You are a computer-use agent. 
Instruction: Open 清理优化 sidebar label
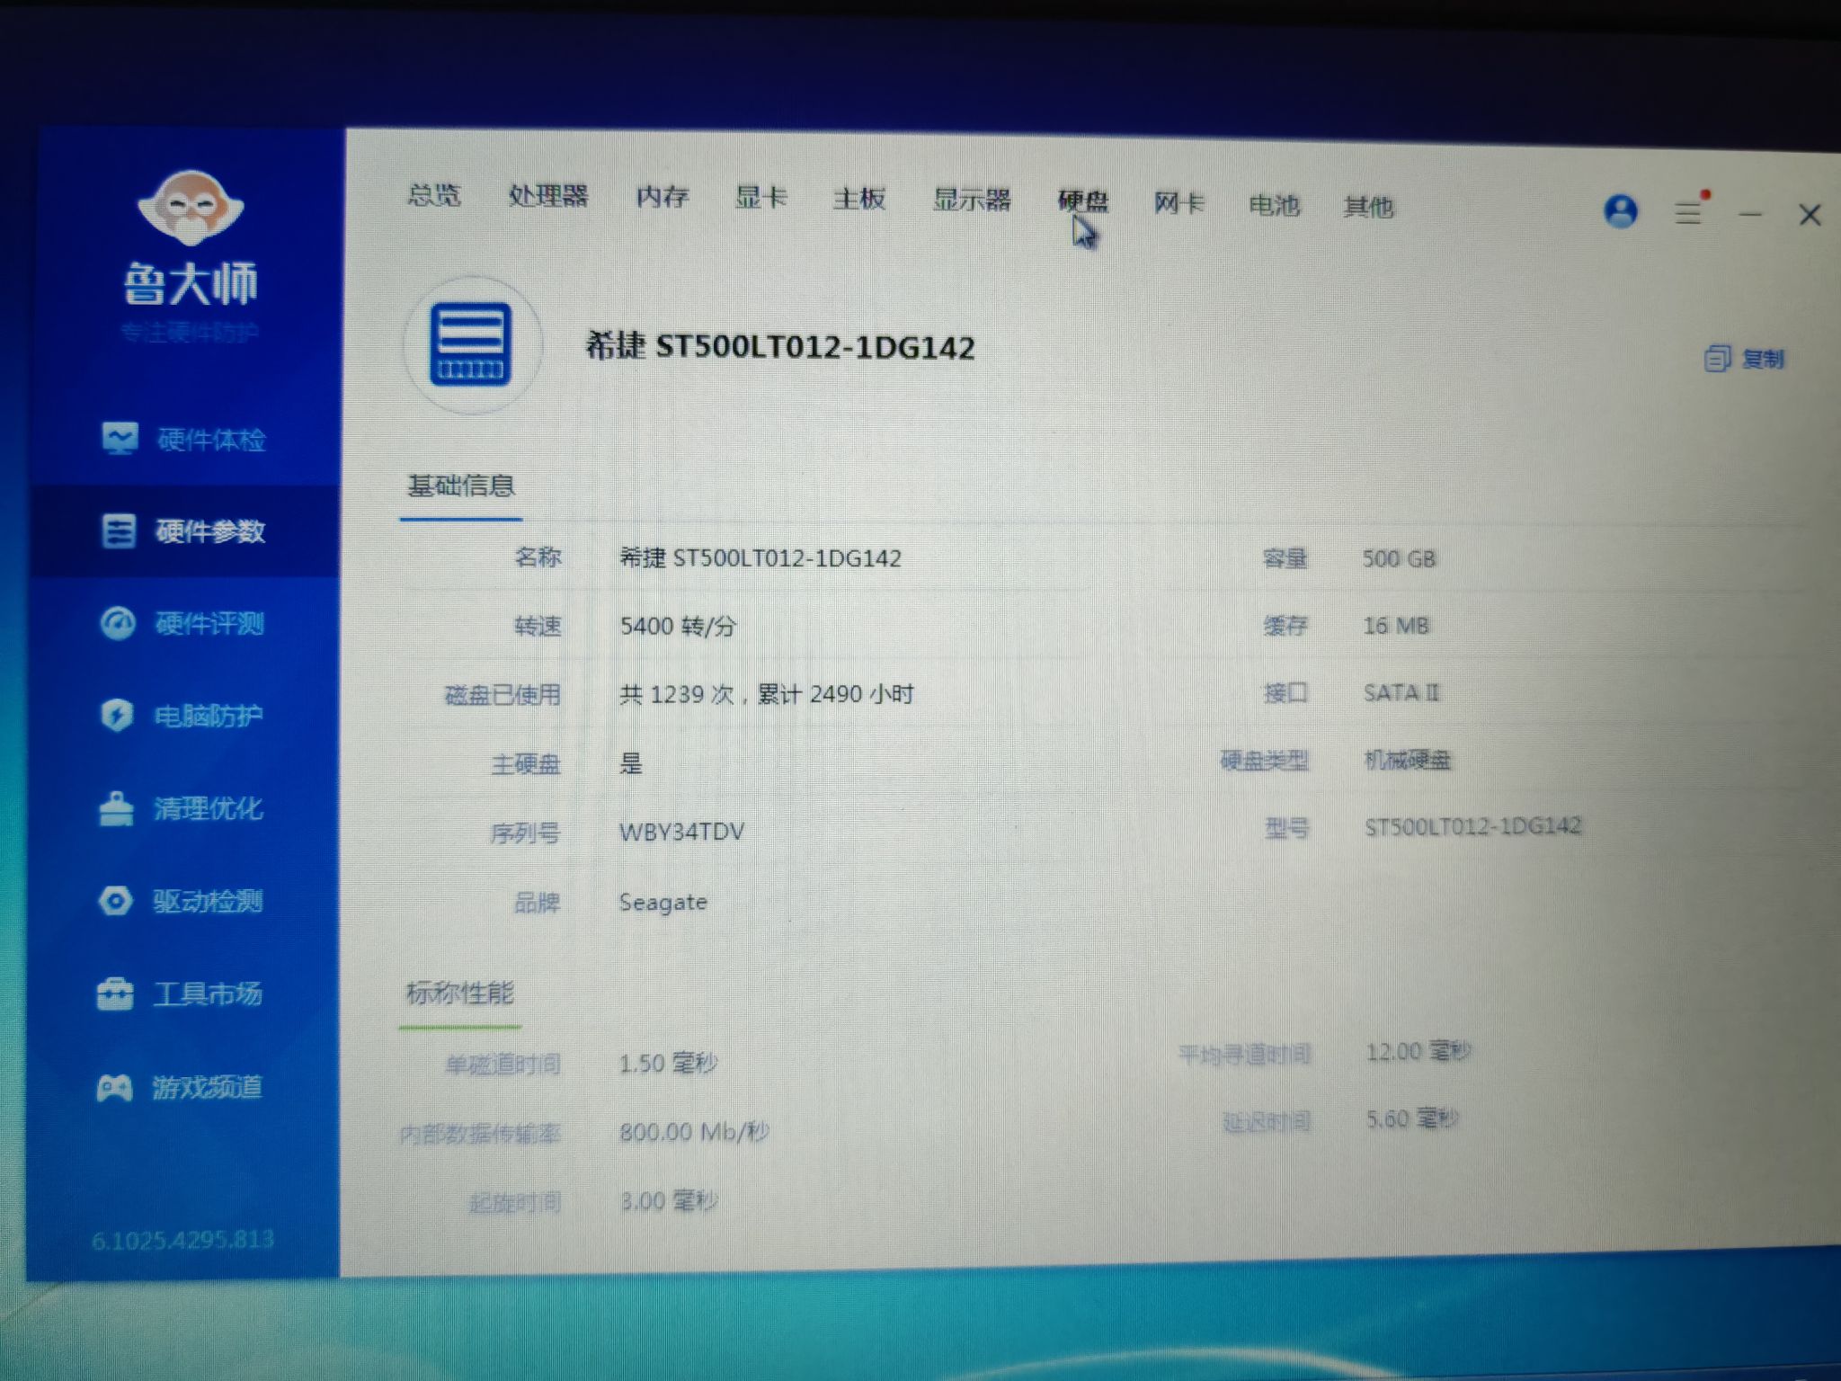click(x=209, y=808)
